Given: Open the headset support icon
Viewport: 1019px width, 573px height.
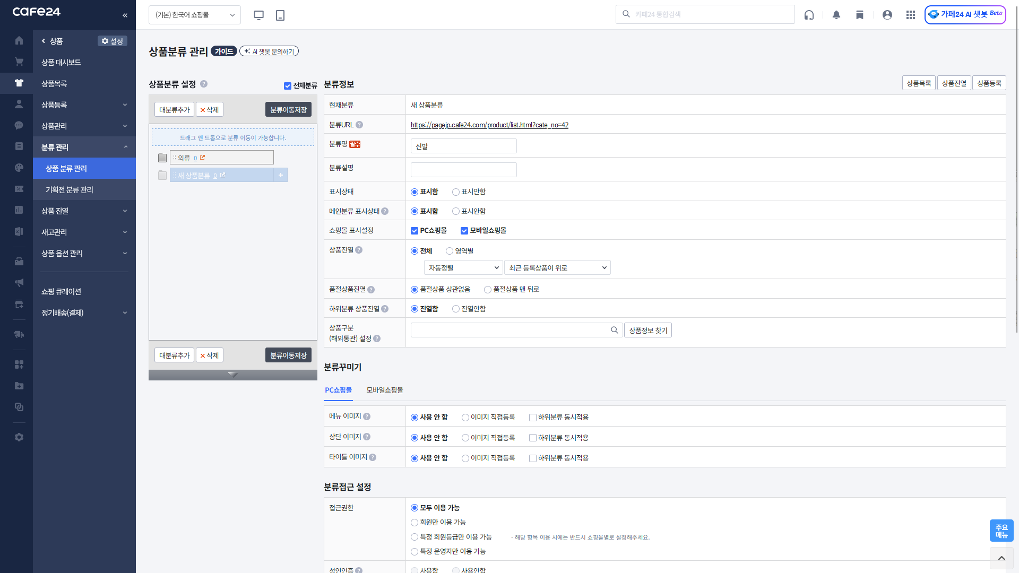Looking at the screenshot, I should coord(809,15).
